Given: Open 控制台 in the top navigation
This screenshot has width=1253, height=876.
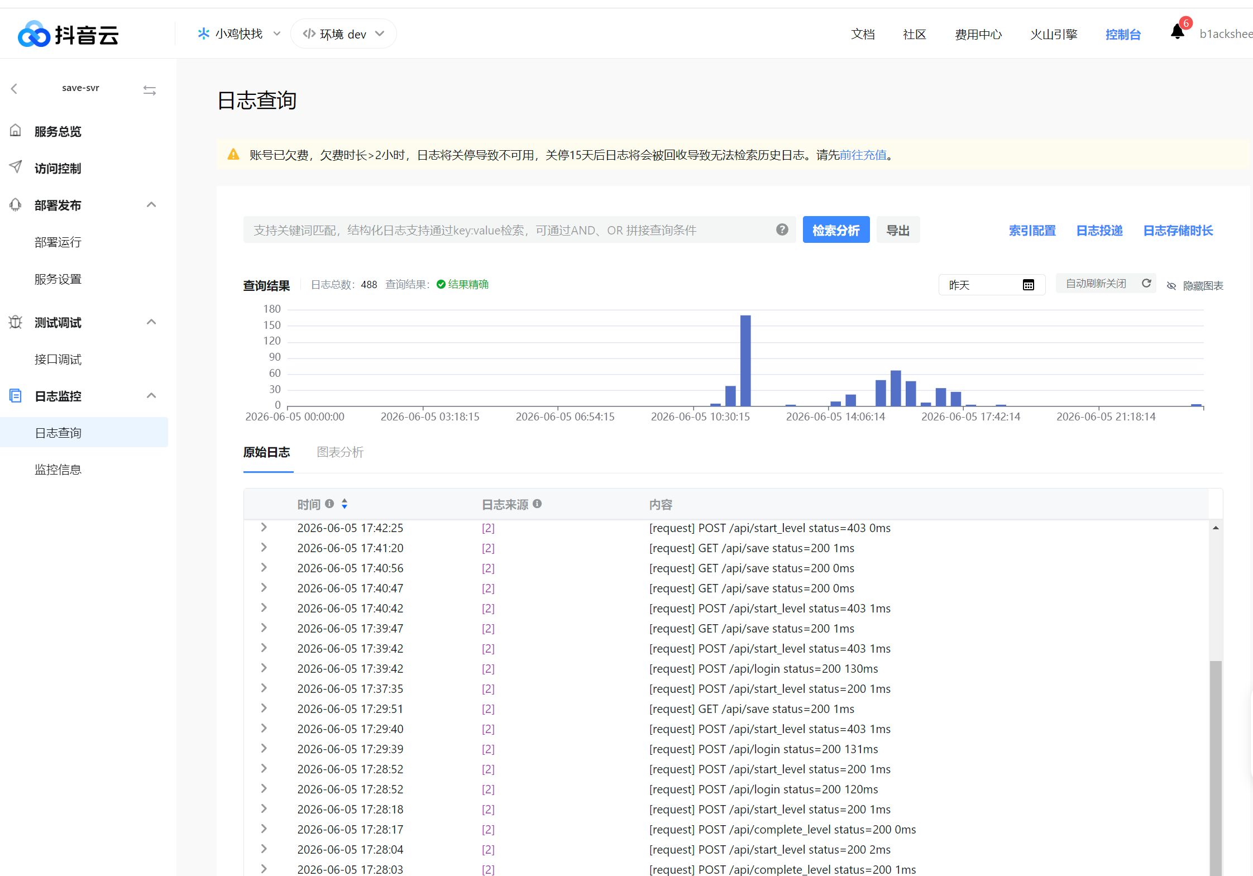Looking at the screenshot, I should click(x=1123, y=34).
